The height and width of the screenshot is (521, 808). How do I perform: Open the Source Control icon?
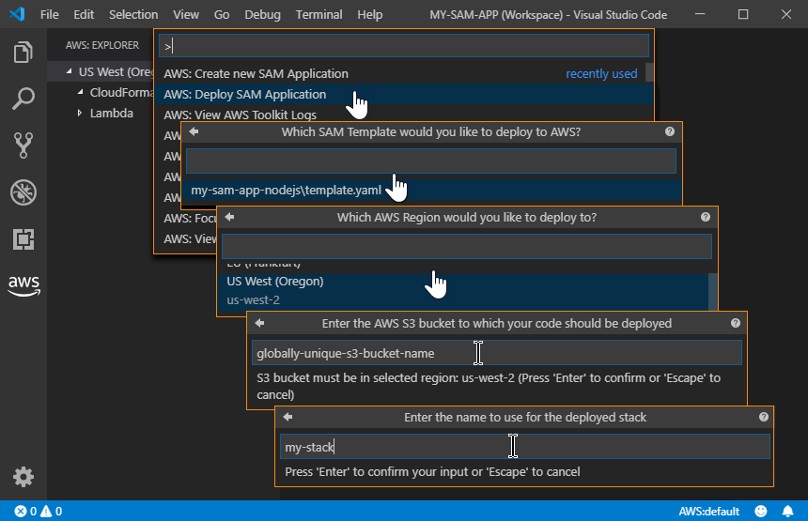pos(23,146)
